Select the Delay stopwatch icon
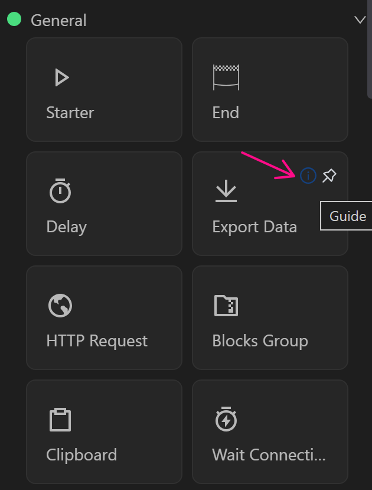 (x=60, y=192)
